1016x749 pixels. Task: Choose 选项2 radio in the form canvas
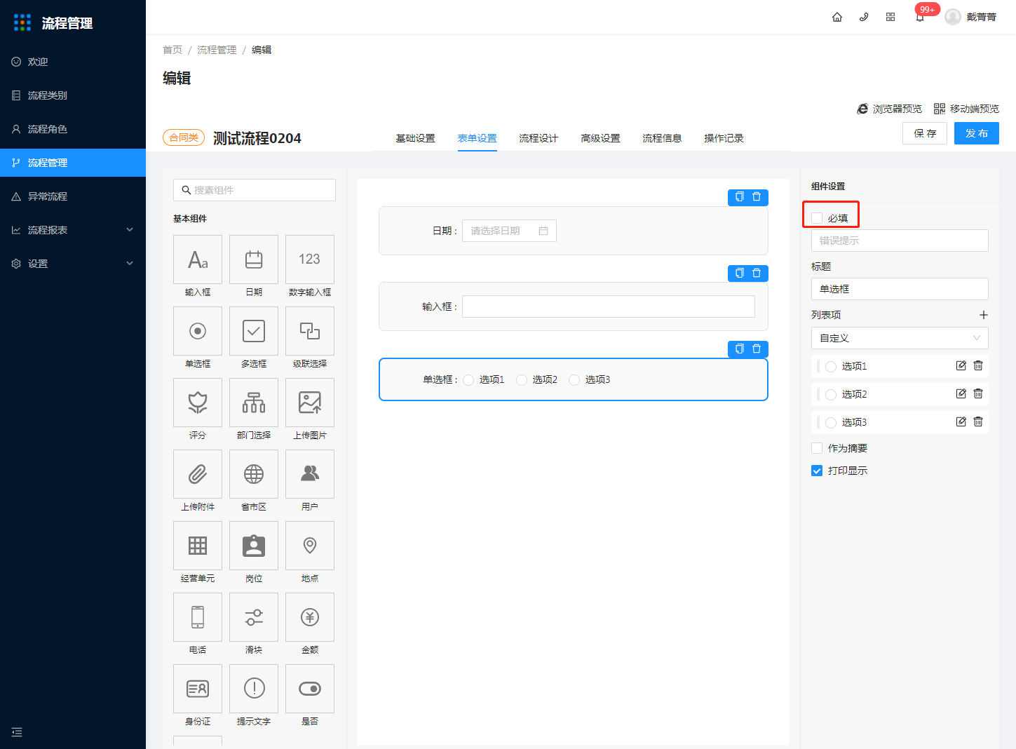coord(522,380)
